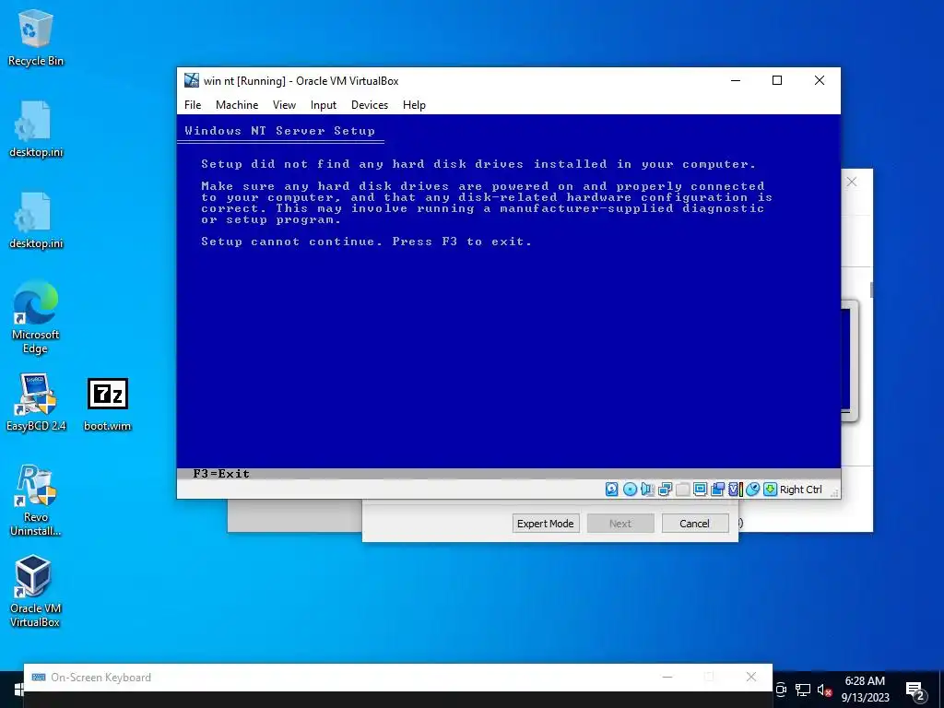Click Cancel in the wizard dialog
Viewport: 944px width, 708px height.
coord(695,524)
